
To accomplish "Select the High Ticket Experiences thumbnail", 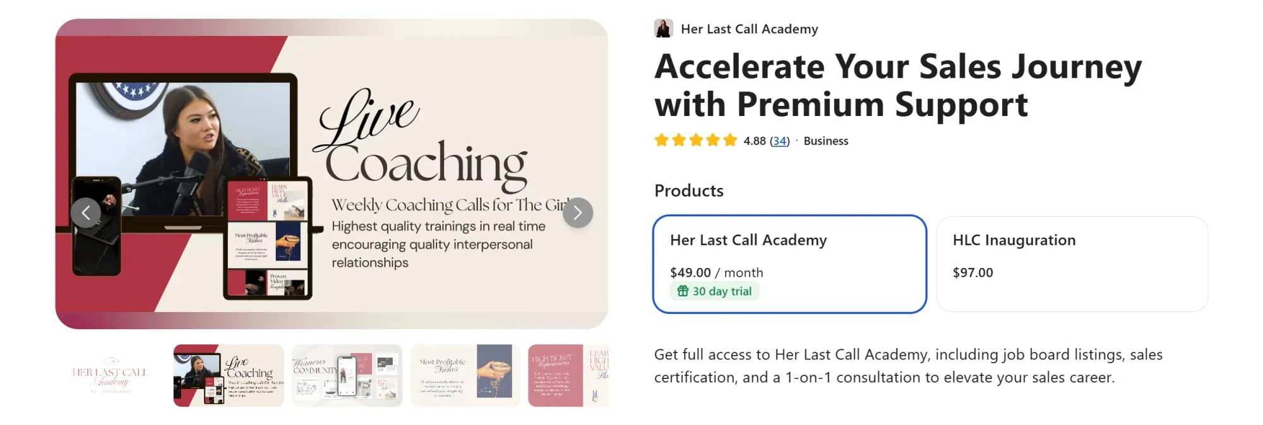I will tap(568, 376).
